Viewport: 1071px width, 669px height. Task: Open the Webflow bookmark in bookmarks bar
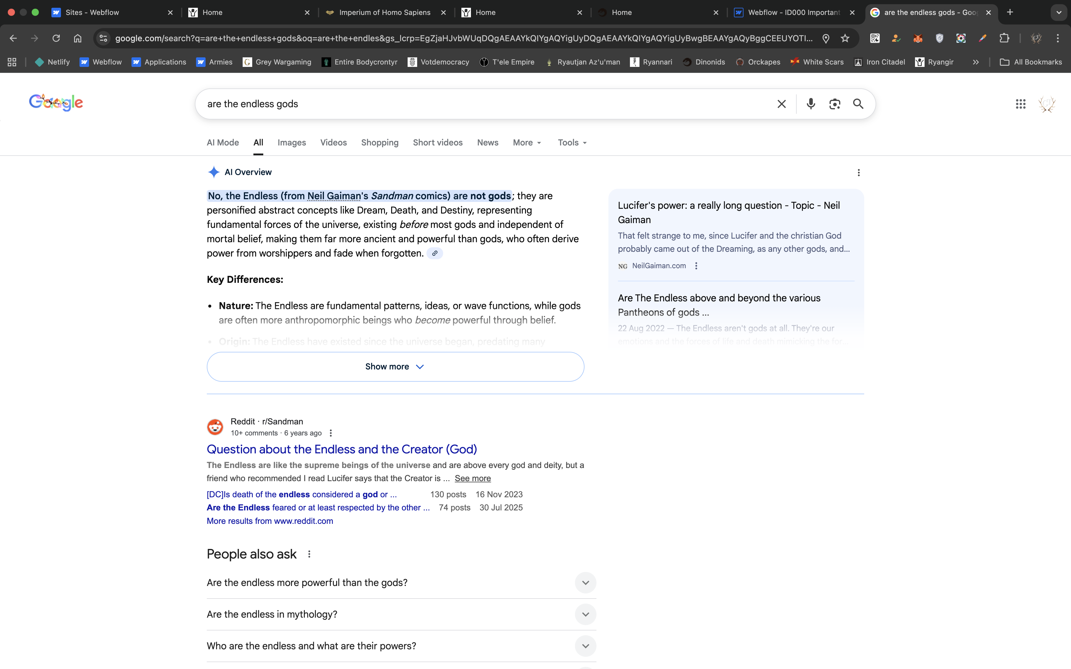(x=101, y=62)
